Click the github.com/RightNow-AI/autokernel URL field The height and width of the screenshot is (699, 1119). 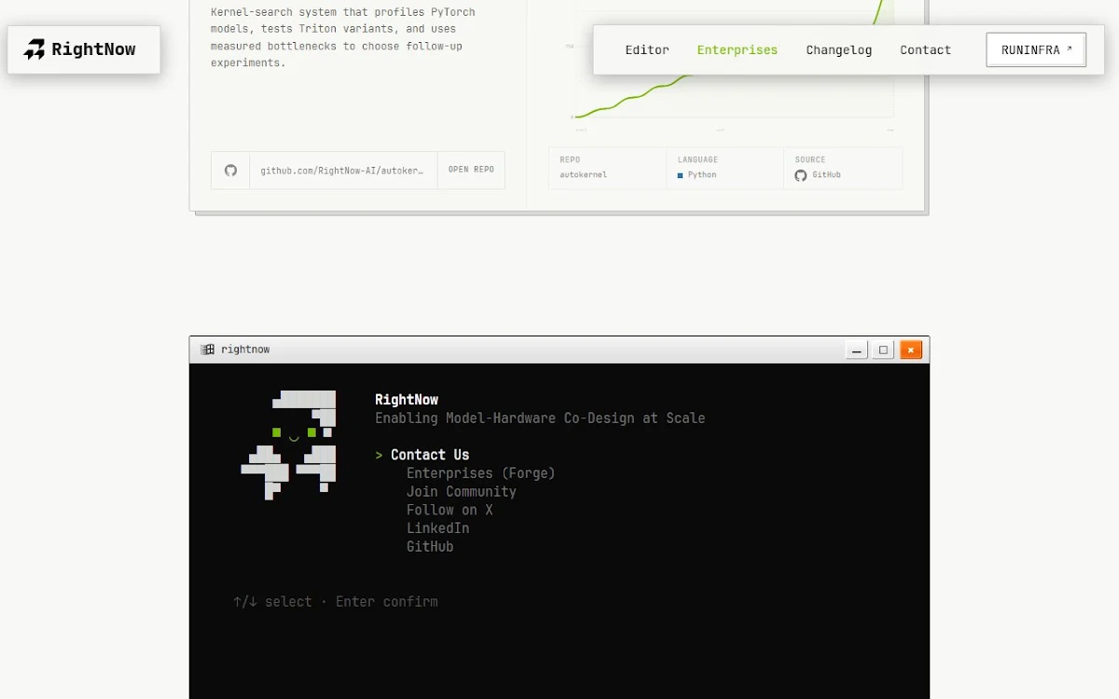point(342,171)
